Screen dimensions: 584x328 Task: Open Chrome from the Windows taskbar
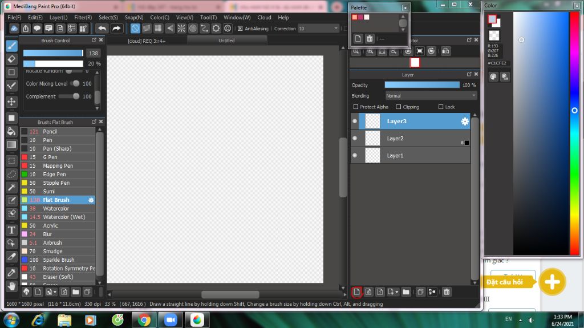144,320
